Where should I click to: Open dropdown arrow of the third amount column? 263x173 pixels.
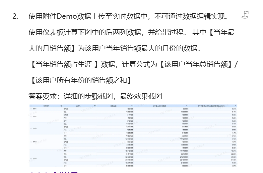(x=132, y=106)
